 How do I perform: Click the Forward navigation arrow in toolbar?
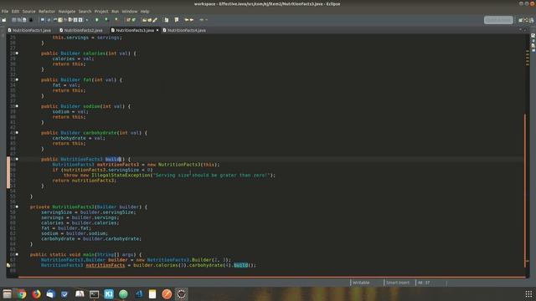coord(192,20)
